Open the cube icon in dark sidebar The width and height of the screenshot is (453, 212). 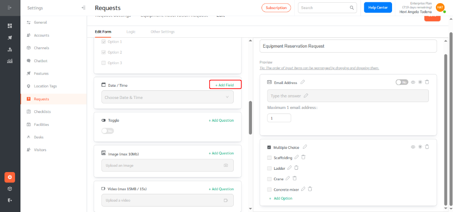(10, 189)
